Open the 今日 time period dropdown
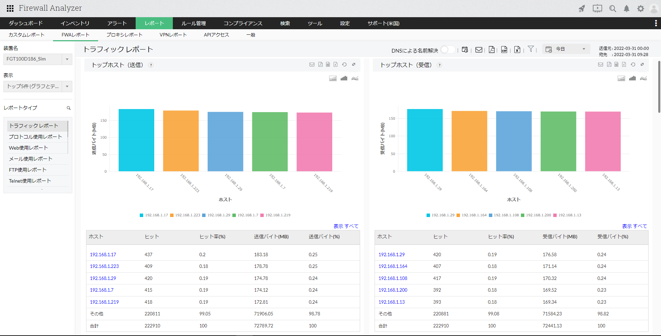 coord(584,49)
